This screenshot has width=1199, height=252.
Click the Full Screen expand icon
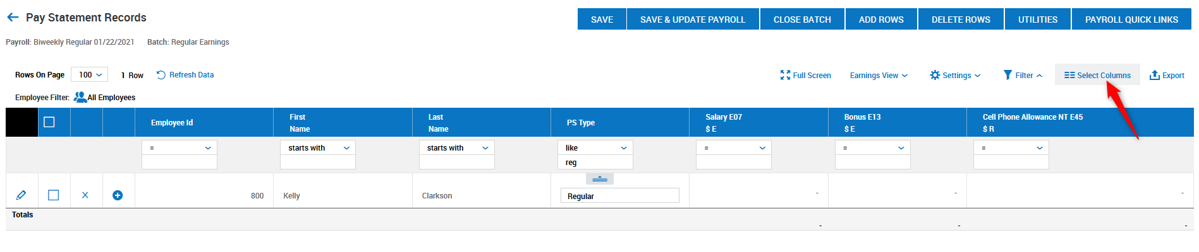point(786,75)
